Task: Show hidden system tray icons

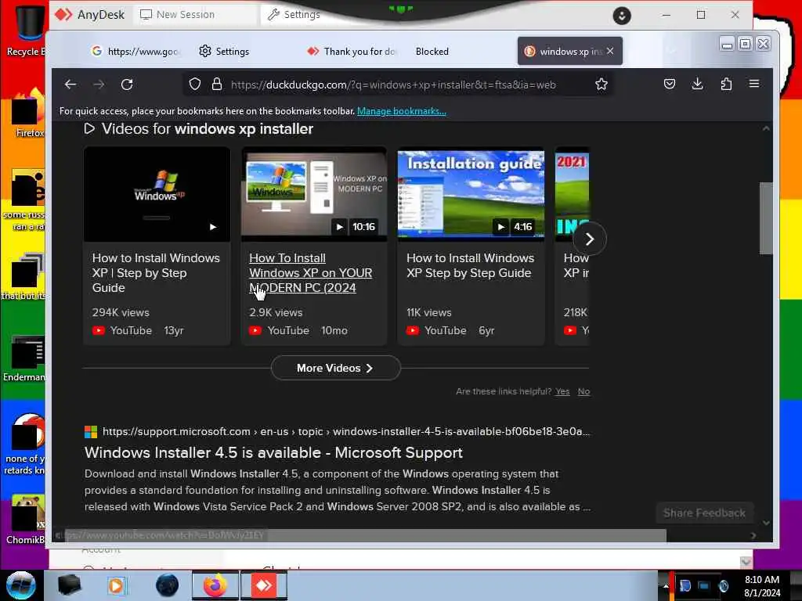Action: point(666,585)
